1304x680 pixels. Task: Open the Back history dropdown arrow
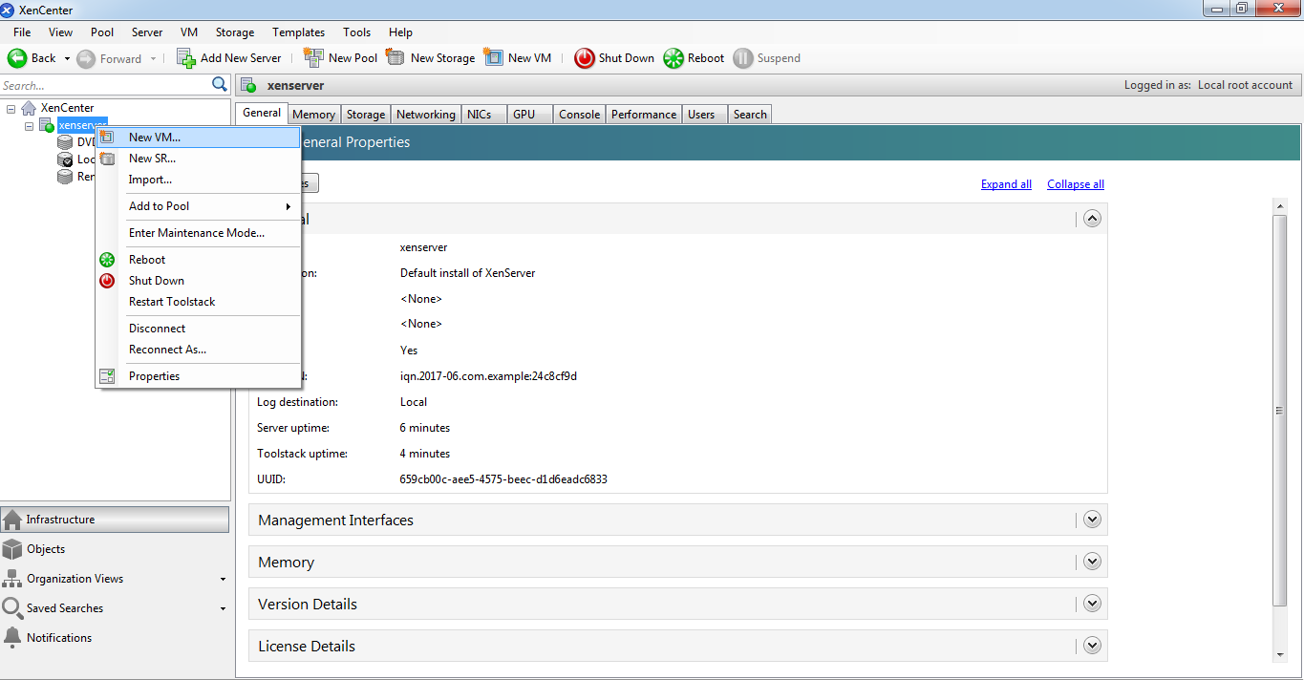[67, 58]
